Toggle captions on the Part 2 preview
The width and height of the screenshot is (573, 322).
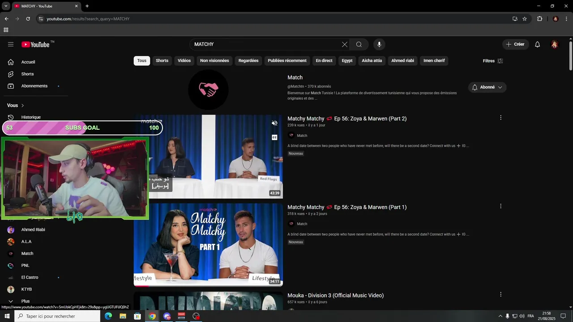pos(274,137)
